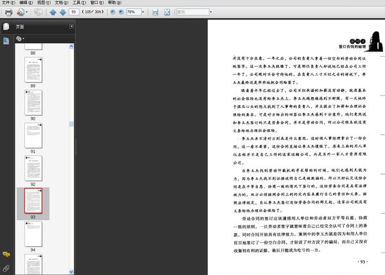Click the Pages panel header icon

(x=6, y=26)
